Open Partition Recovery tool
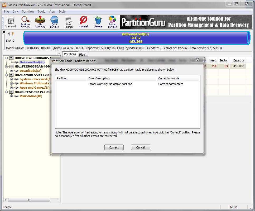 (25, 22)
